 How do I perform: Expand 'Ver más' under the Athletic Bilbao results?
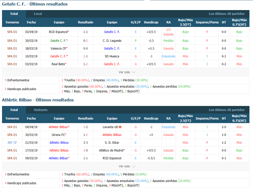click(127, 166)
